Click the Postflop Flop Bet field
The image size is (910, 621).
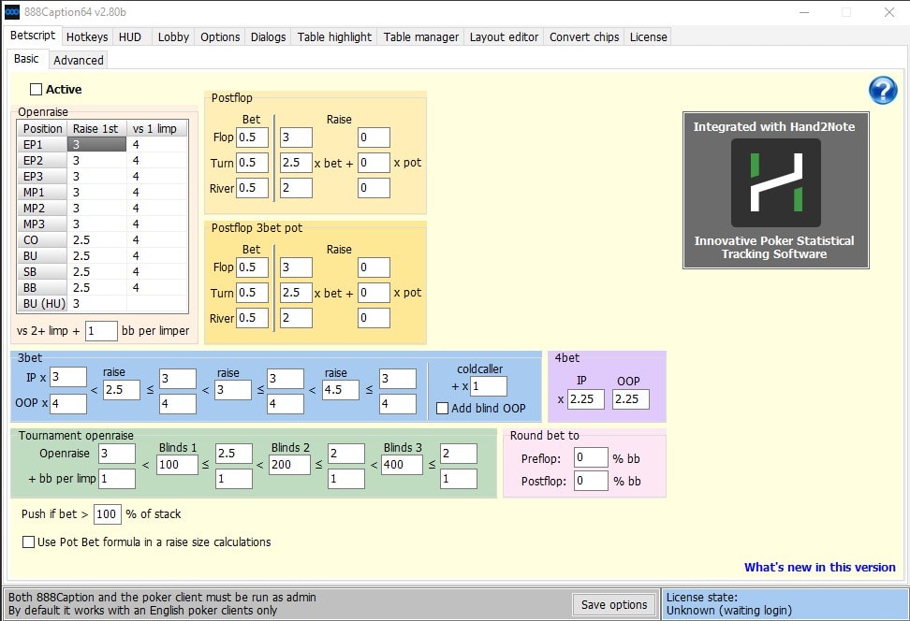pyautogui.click(x=252, y=137)
